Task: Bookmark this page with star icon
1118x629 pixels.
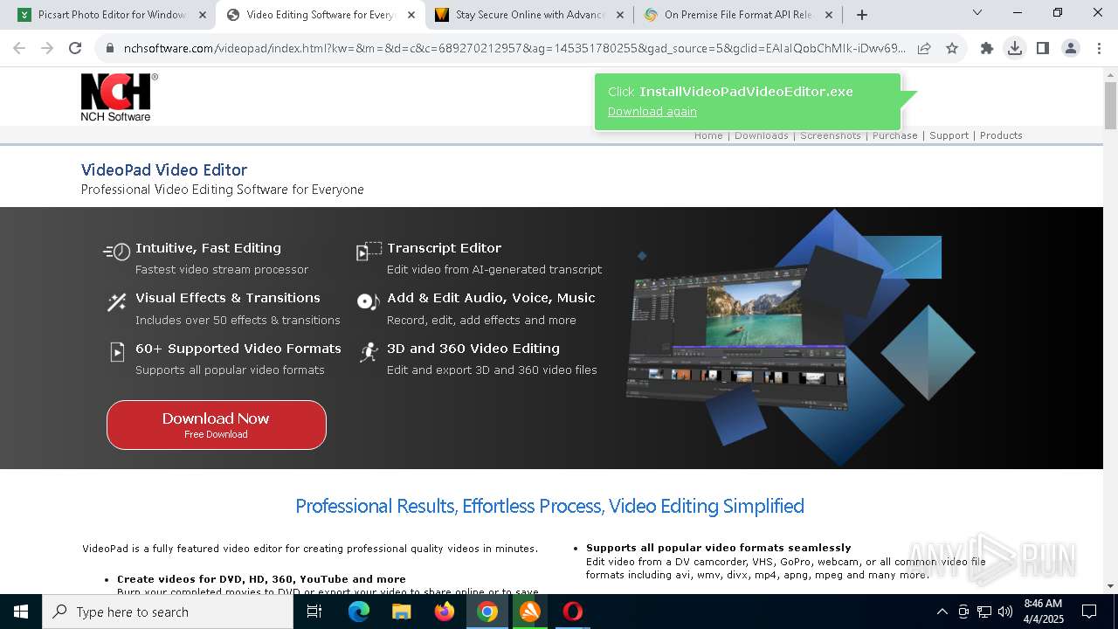Action: [x=952, y=48]
